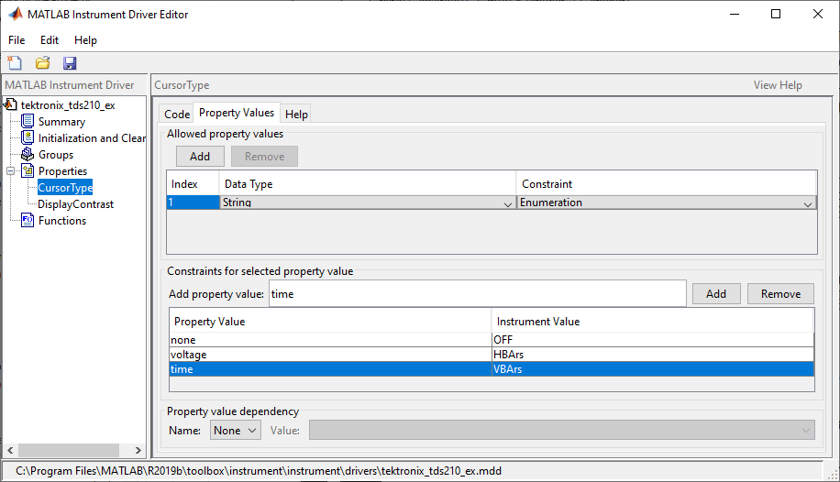840x482 pixels.
Task: Select the tektronix_tds210_ex root item
Action: point(68,105)
